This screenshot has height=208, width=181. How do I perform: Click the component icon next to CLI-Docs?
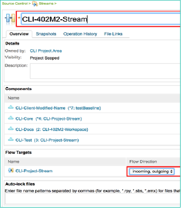tap(11, 129)
